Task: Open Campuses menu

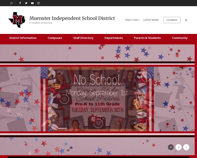Action: [55, 38]
